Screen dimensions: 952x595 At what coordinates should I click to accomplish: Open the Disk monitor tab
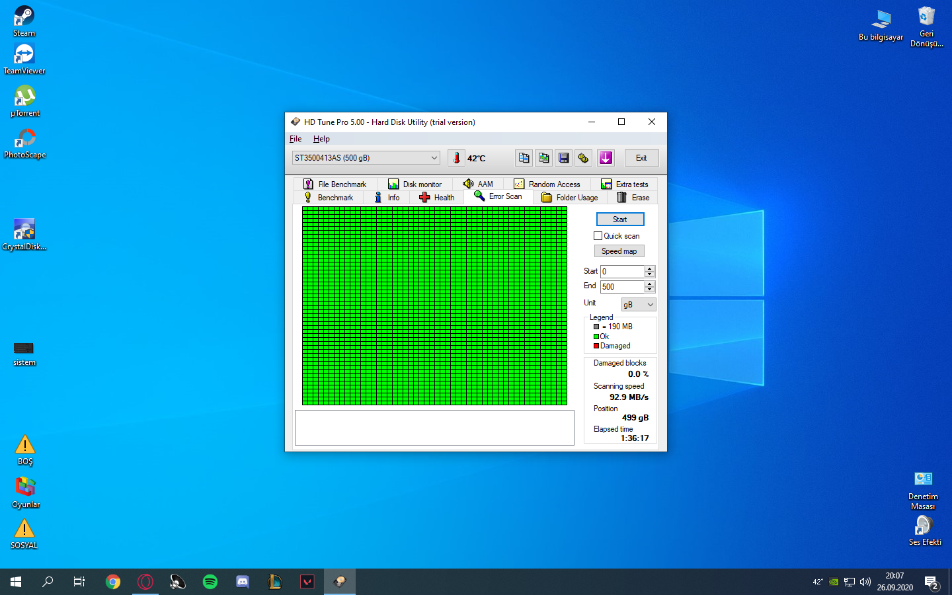[415, 184]
